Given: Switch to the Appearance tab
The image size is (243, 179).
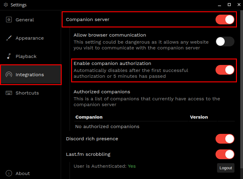Looking at the screenshot, I should point(30,38).
